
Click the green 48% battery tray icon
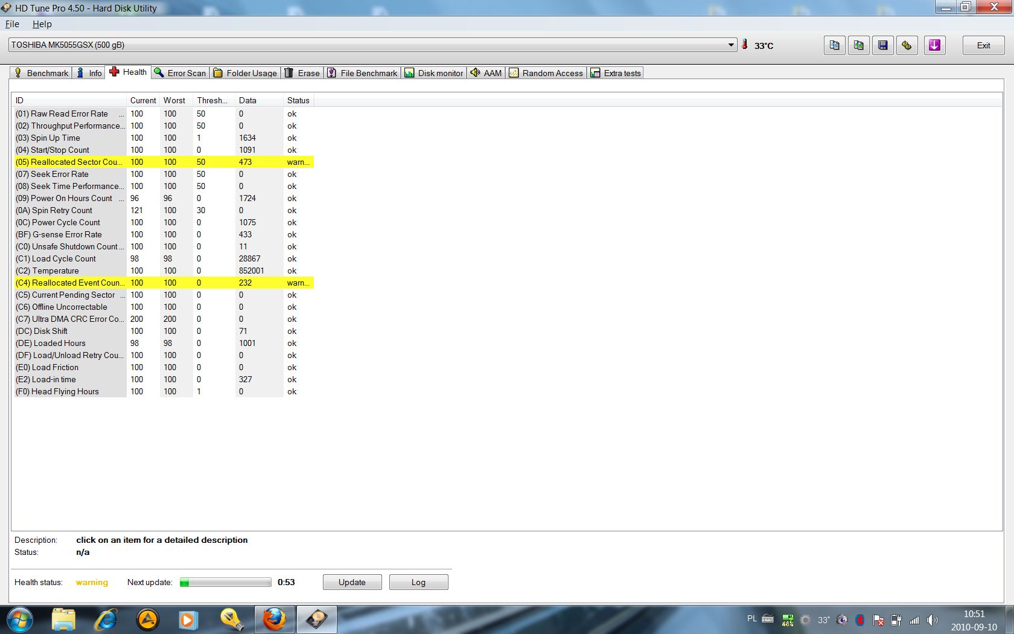788,620
